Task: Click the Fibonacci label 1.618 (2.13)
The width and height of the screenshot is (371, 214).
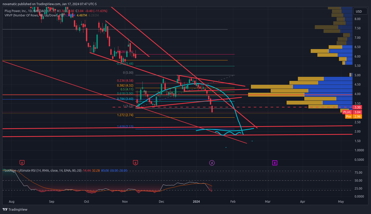Action: coord(125,127)
